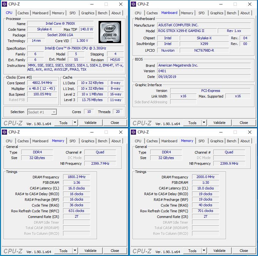The image size is (258, 256).
Task: Minimize the 2000.0 MHz Memory window
Action: coord(221,132)
